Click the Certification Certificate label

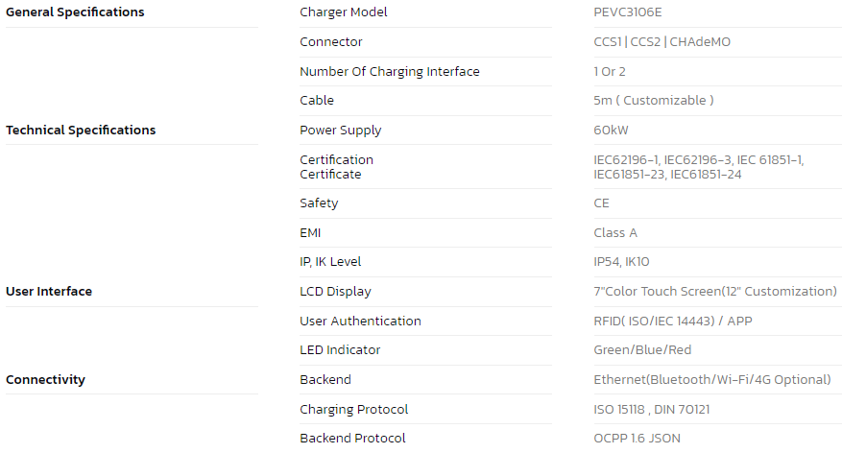pos(337,167)
